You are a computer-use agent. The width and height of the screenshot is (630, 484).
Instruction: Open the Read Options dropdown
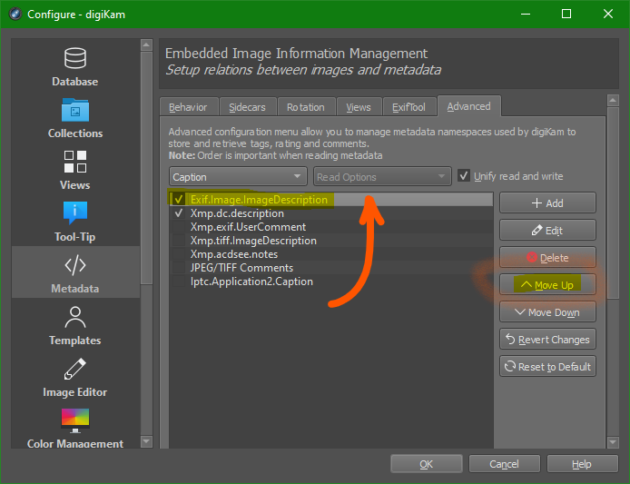(382, 176)
